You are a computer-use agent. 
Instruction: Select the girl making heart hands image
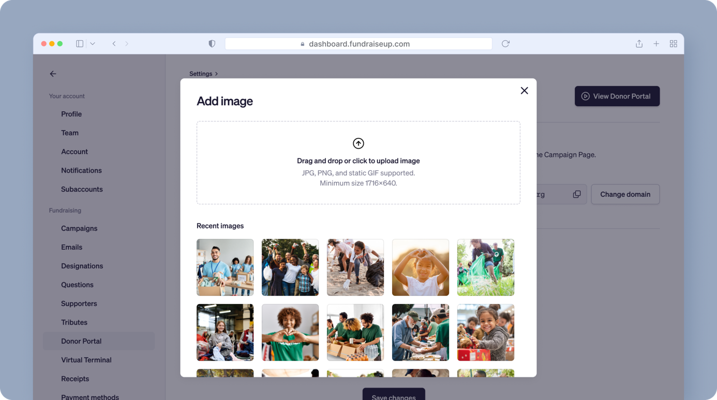pyautogui.click(x=420, y=267)
